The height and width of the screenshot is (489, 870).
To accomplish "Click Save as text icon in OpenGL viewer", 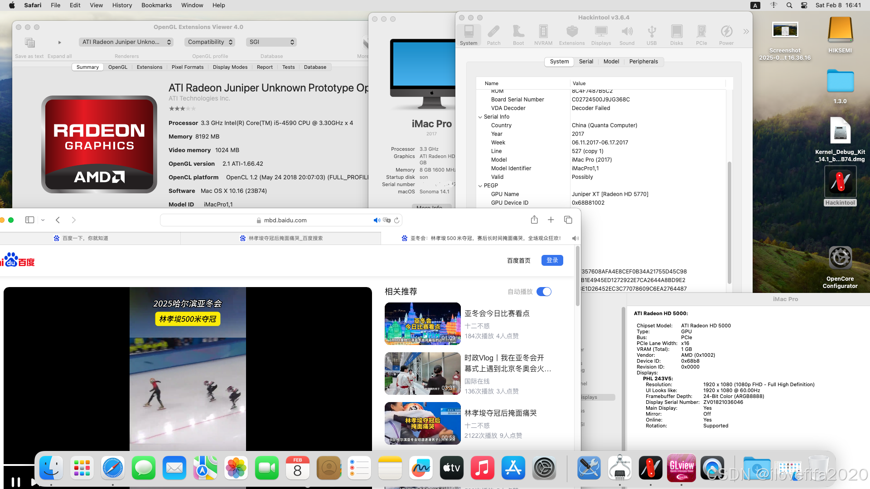I will tap(29, 43).
